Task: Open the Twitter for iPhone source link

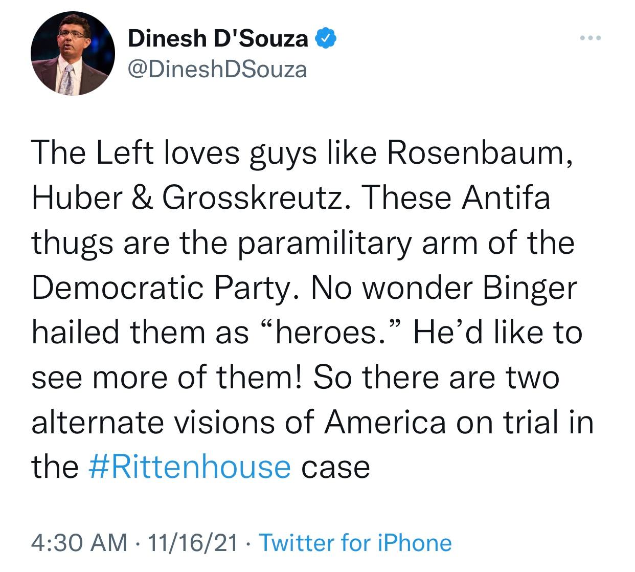Action: [356, 543]
